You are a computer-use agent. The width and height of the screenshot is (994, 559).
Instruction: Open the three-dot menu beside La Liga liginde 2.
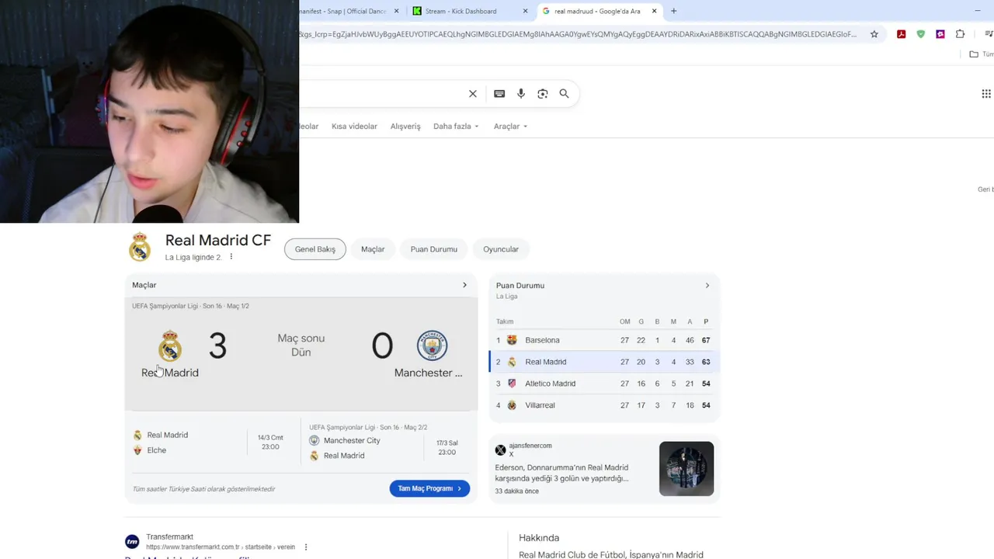[x=231, y=257]
